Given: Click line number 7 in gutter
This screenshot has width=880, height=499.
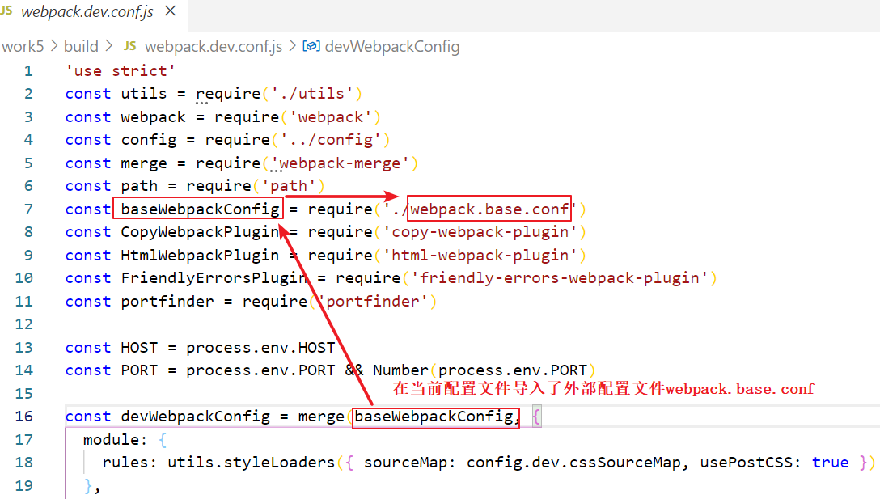Looking at the screenshot, I should 28,209.
